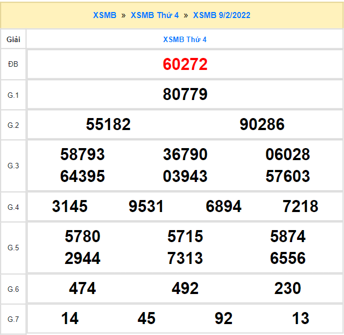344x335 pixels.
Task: Click the first prize number 80779
Action: coord(185,95)
